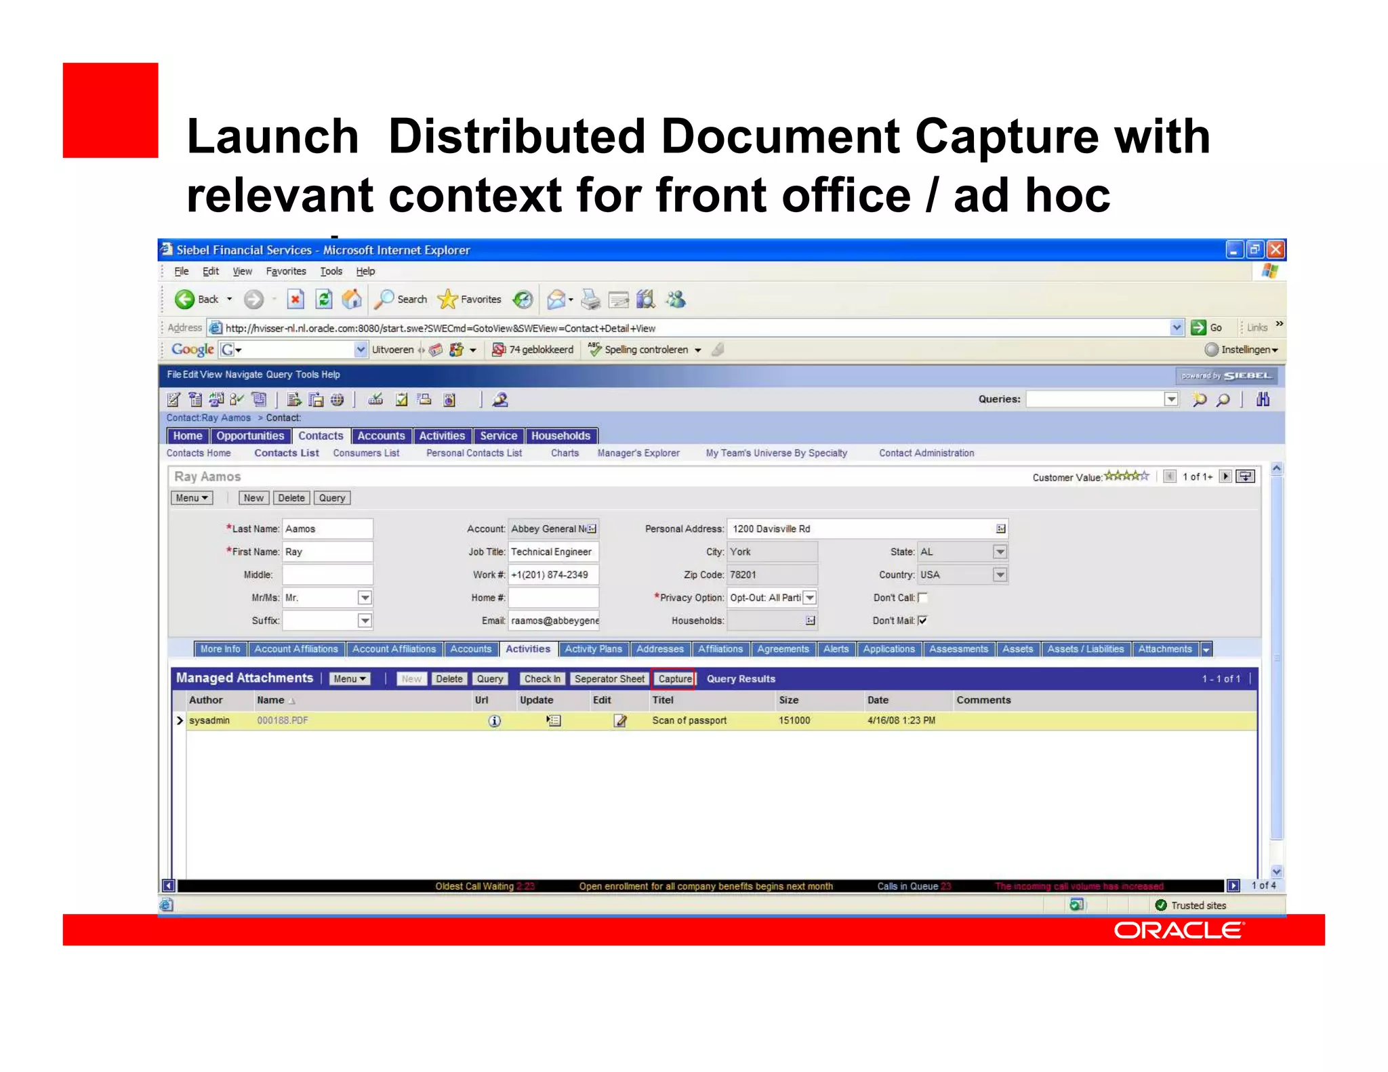Switch to the Opportunities tab
The height and width of the screenshot is (1072, 1388).
(250, 436)
